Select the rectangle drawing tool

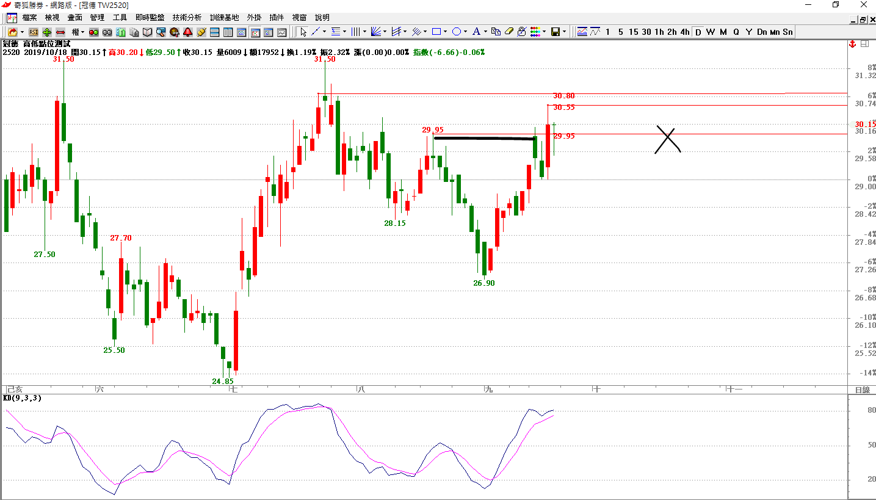pyautogui.click(x=436, y=32)
